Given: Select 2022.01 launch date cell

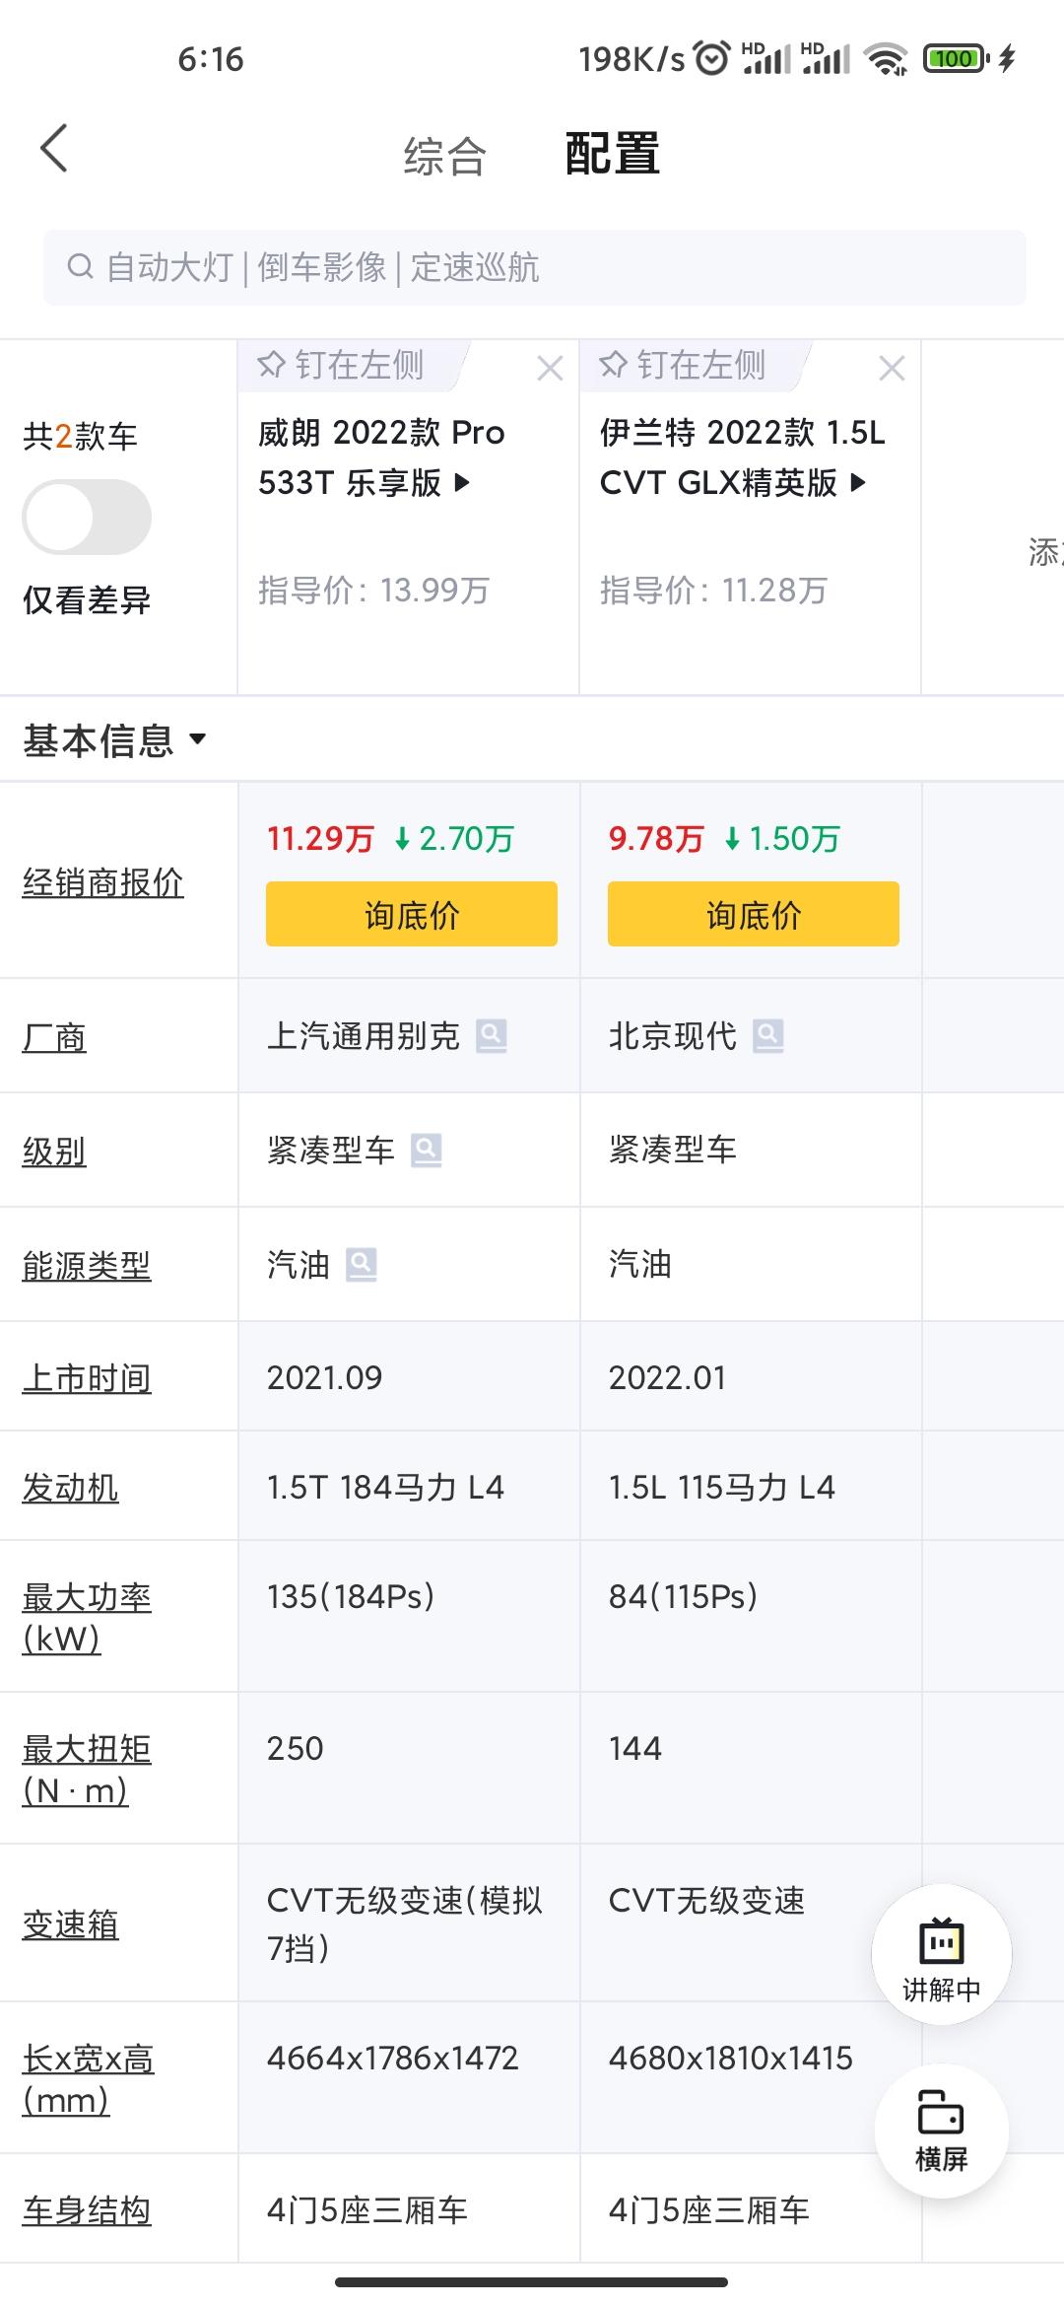Looking at the screenshot, I should click(x=751, y=1376).
